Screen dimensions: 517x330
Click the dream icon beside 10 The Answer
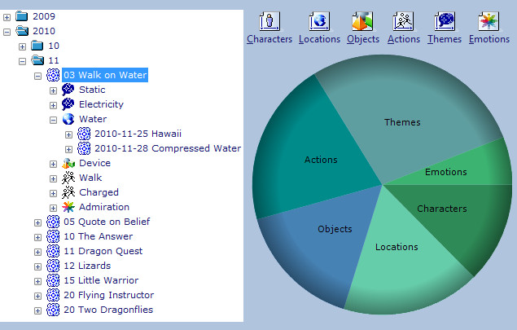[x=53, y=236]
